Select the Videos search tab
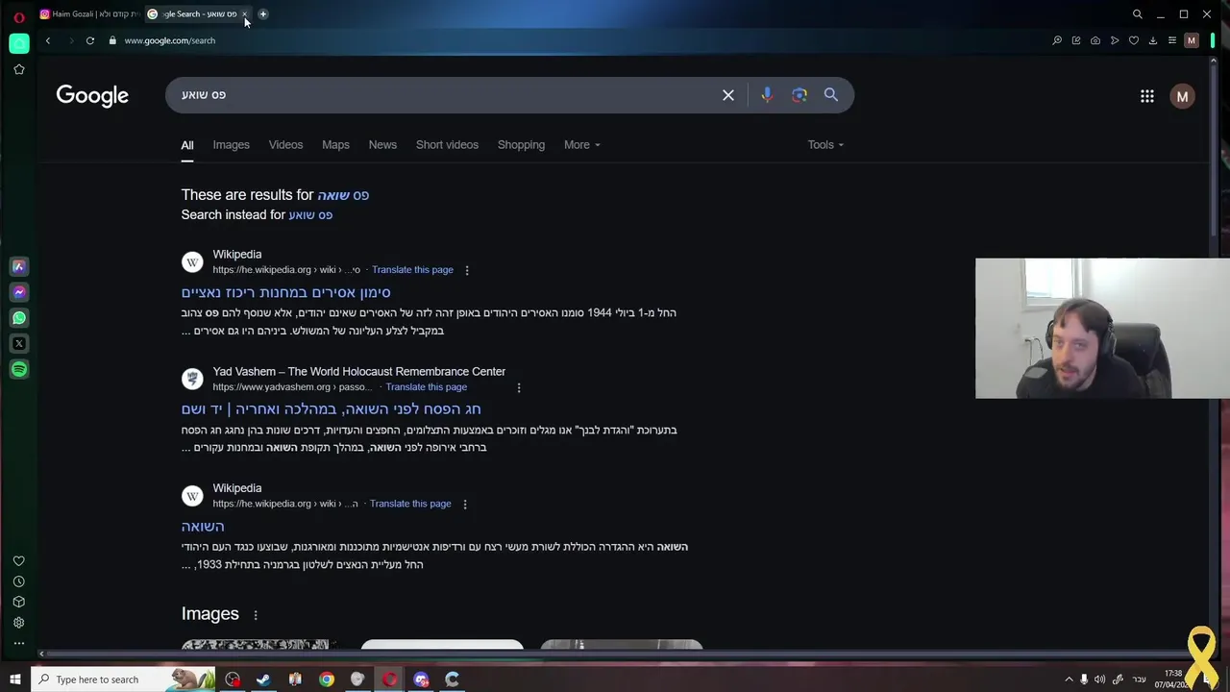Screen dimensions: 1230x692 coord(285,145)
